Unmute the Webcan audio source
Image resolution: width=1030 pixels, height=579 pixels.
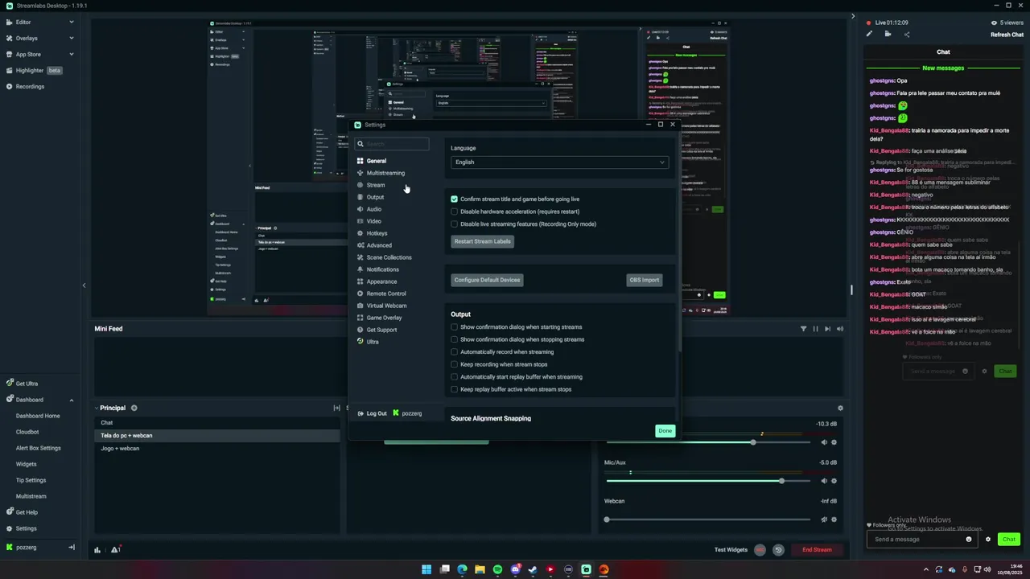(x=824, y=519)
